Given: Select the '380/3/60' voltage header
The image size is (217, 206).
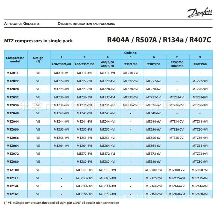Looking at the screenshot, I should point(200,64).
